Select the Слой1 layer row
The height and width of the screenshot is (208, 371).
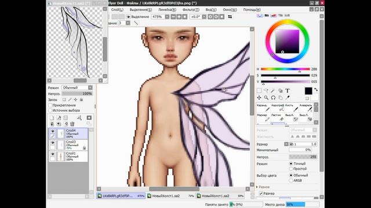point(68,157)
